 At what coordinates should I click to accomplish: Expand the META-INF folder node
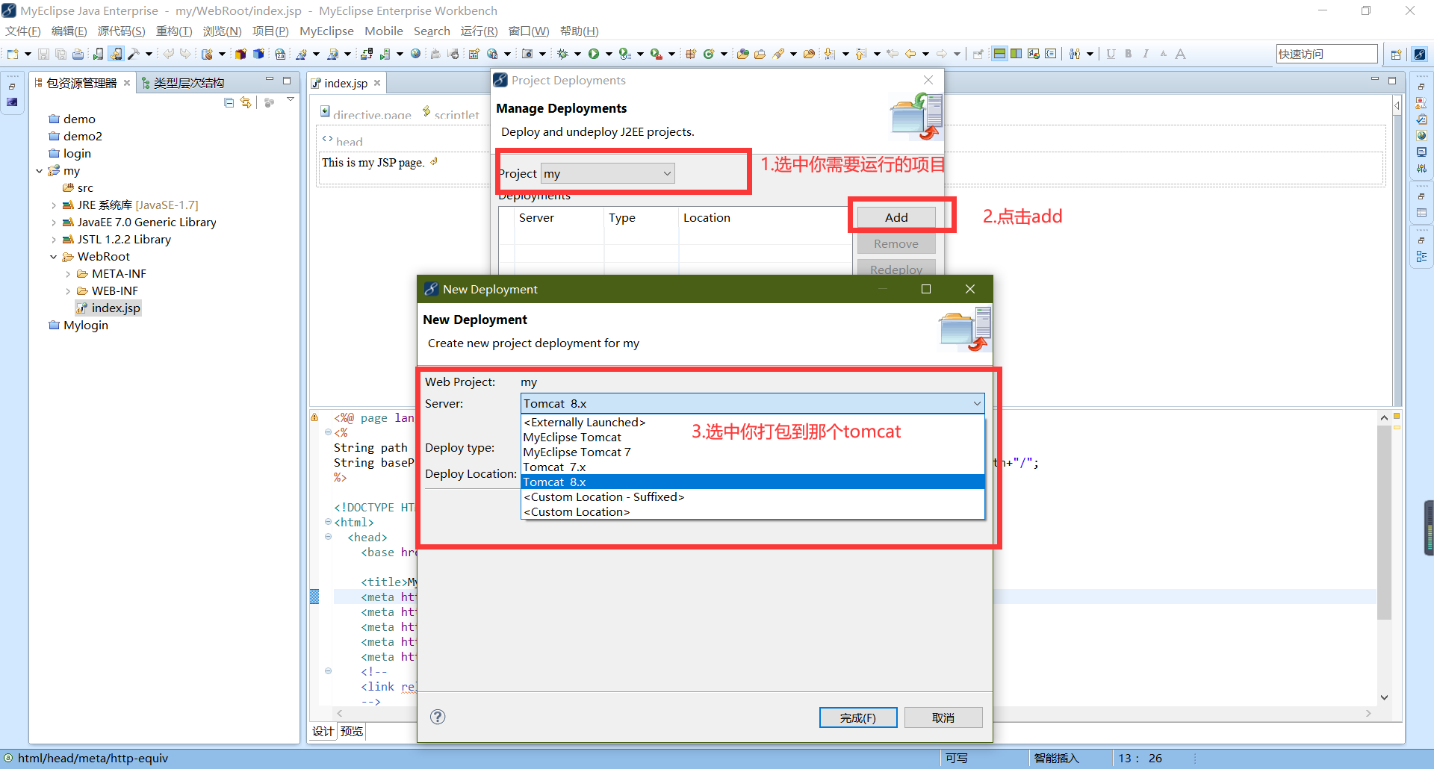point(68,274)
